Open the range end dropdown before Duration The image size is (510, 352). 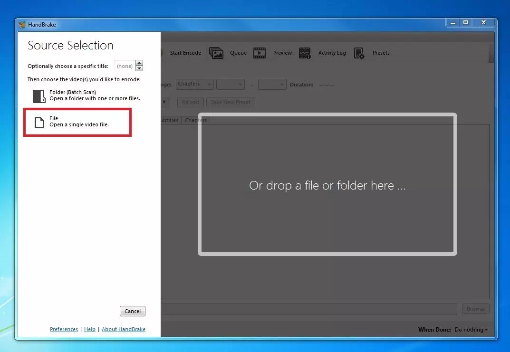coord(272,84)
